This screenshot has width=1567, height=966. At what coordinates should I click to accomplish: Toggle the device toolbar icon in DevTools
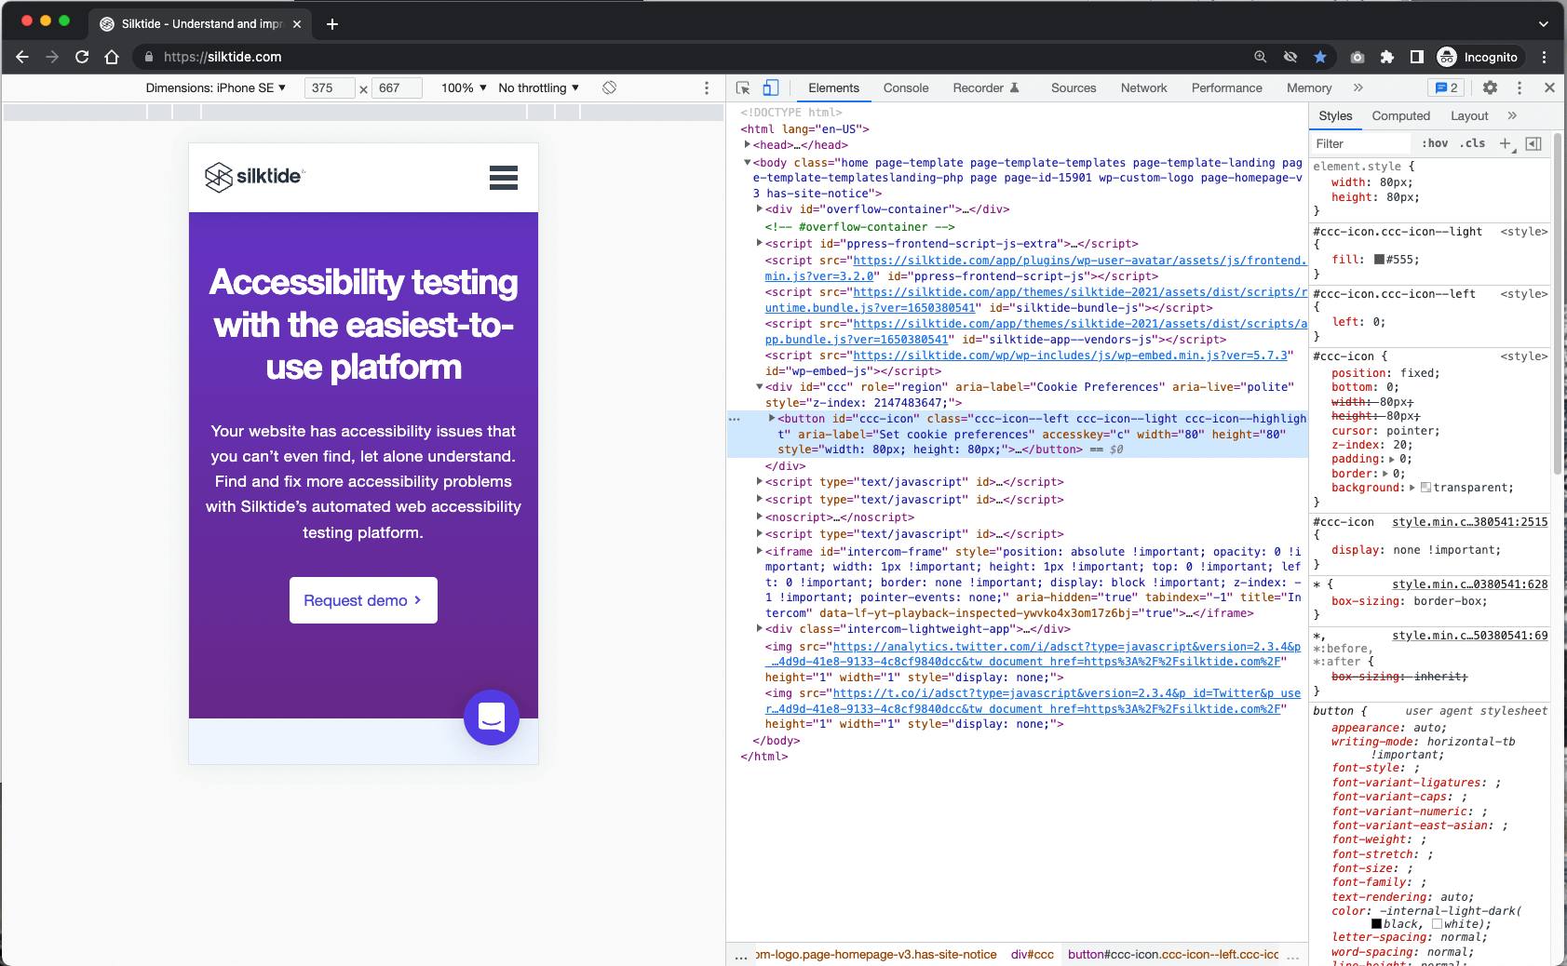(x=771, y=87)
